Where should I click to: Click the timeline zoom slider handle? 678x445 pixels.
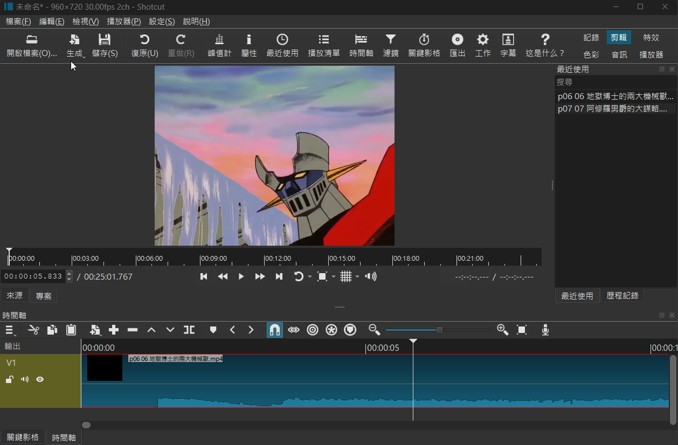(x=439, y=330)
